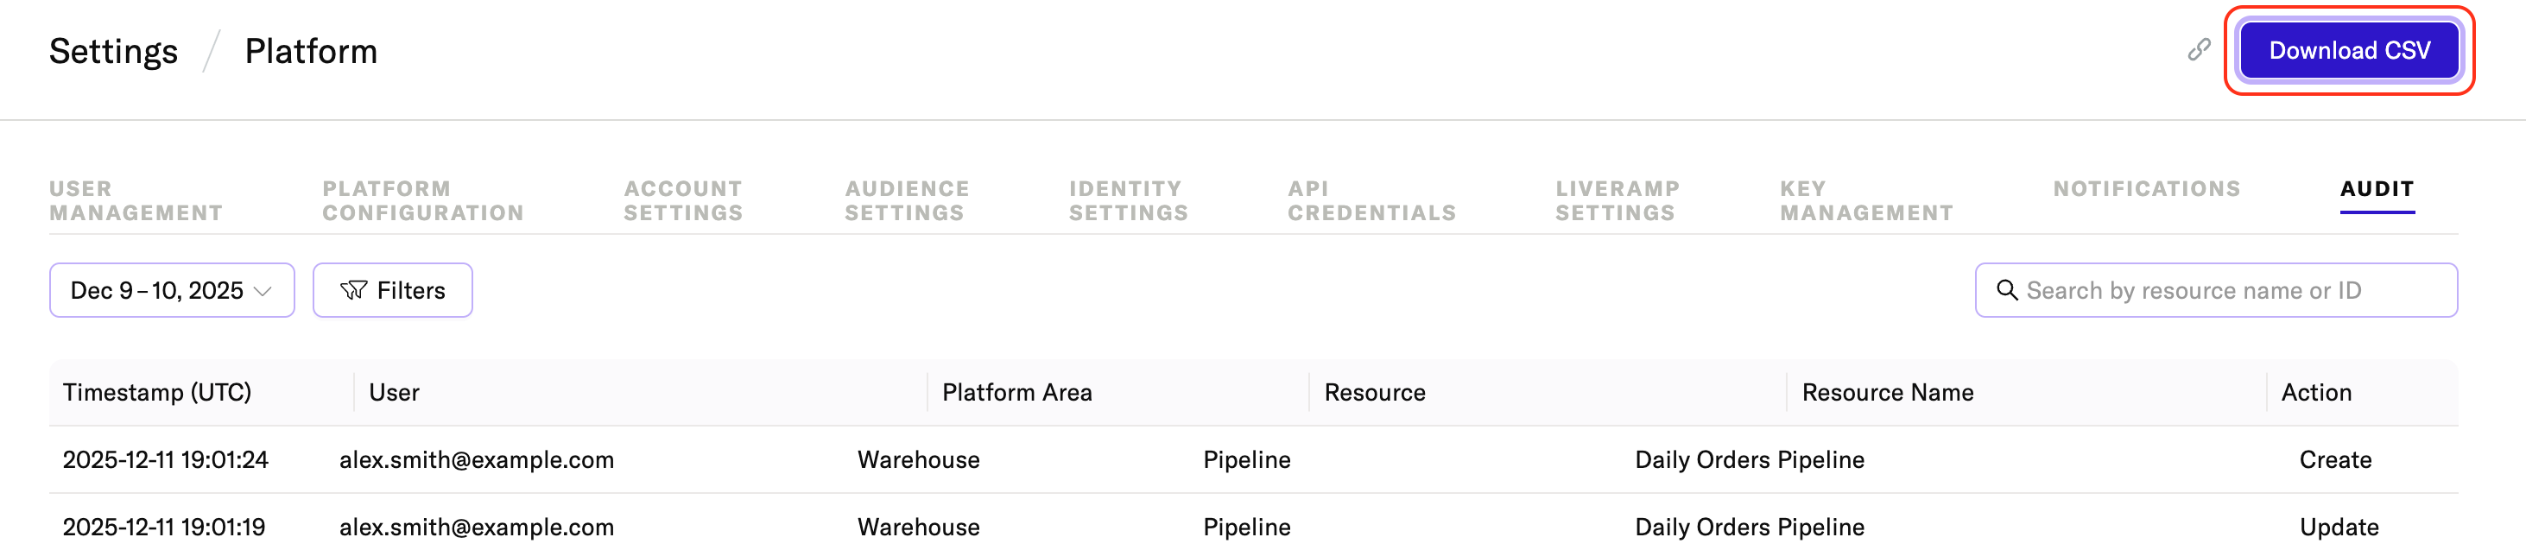Open the Notifications tab
The image size is (2526, 550).
[x=2147, y=189]
